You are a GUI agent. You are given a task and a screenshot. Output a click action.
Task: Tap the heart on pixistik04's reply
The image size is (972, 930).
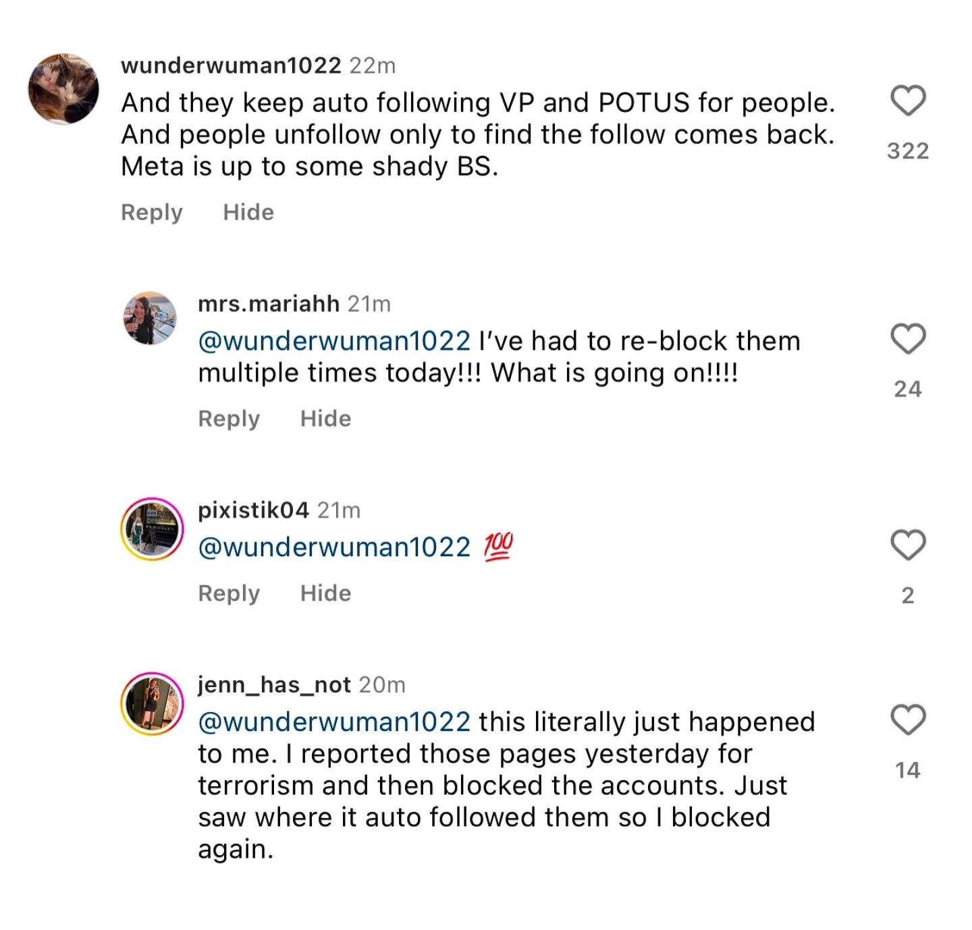pos(908,545)
